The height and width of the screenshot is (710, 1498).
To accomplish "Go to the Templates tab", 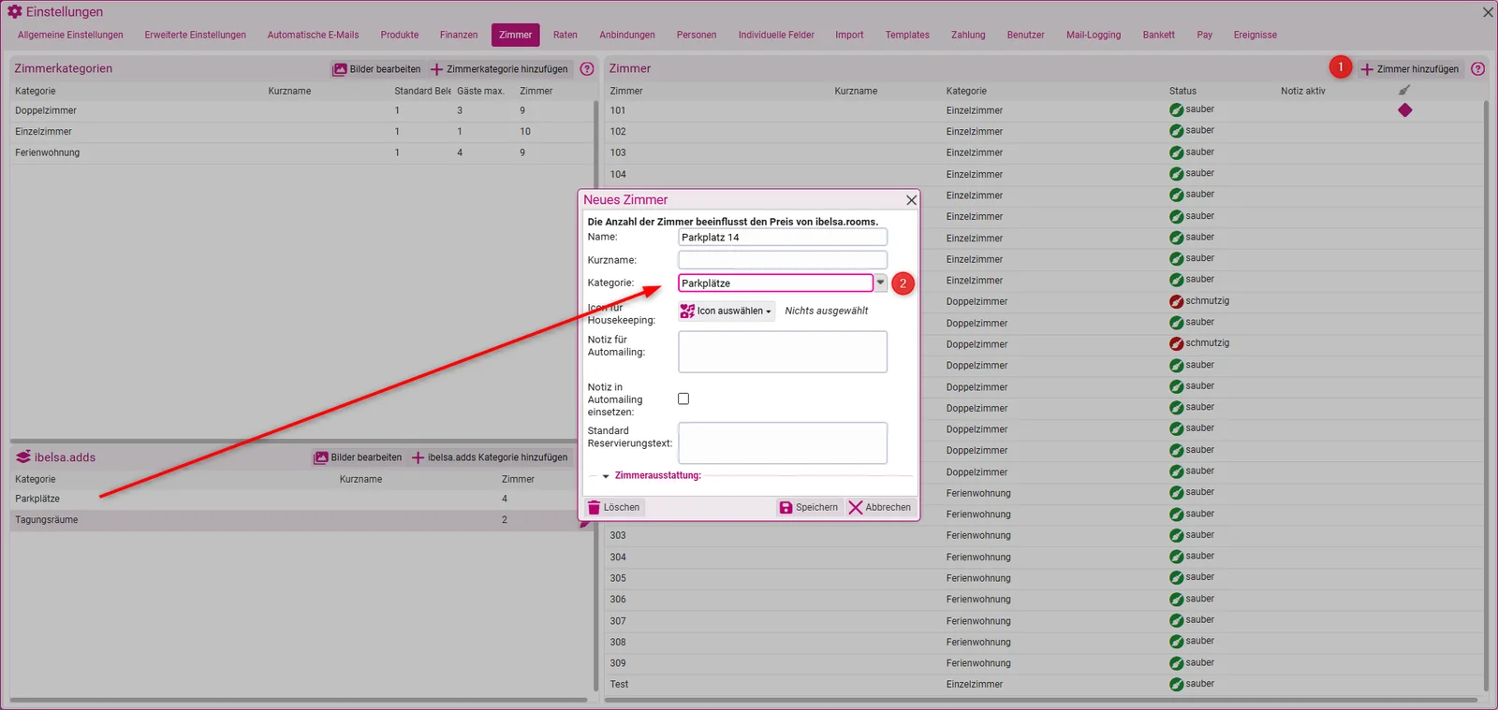I will [x=907, y=35].
